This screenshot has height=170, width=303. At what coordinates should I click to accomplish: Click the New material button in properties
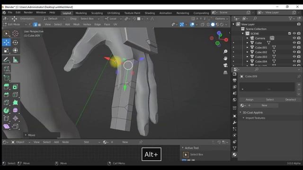(x=264, y=105)
